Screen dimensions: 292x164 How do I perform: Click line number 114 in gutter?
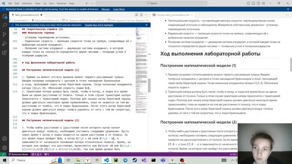pos(15,120)
